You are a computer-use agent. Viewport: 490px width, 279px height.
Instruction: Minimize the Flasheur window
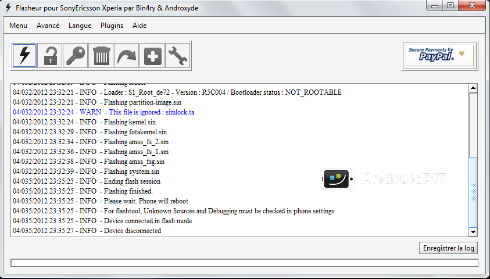pyautogui.click(x=435, y=6)
